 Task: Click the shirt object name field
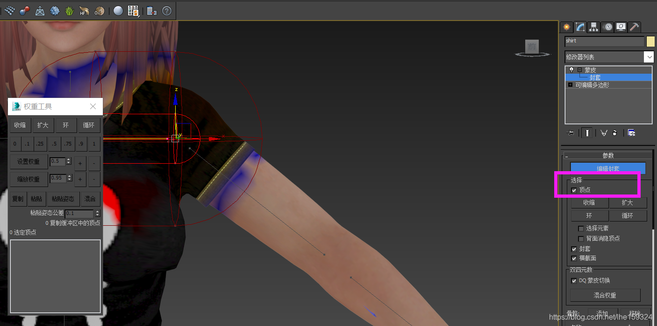[604, 41]
